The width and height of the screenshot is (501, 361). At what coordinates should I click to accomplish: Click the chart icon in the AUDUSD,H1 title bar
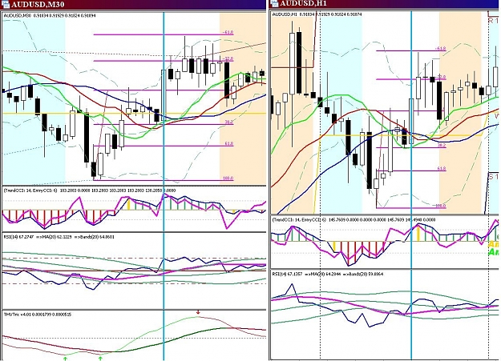pos(274,3)
